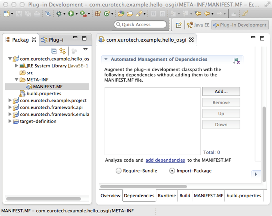Open the build.properties editor tab
This screenshot has height=216, width=272.
[x=244, y=195]
